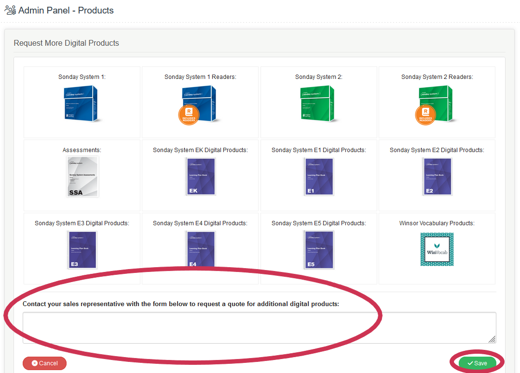This screenshot has height=373, width=520.
Task: Select the SSA Assessments book cover
Action: (82, 177)
